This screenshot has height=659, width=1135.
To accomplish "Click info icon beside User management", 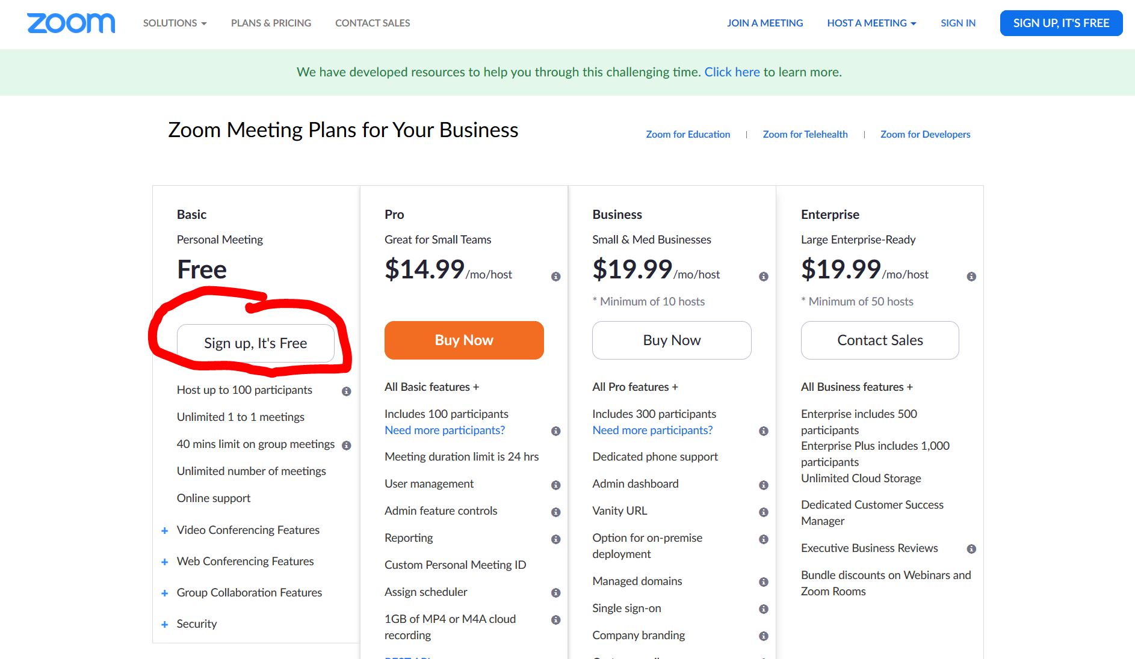I will pos(555,485).
